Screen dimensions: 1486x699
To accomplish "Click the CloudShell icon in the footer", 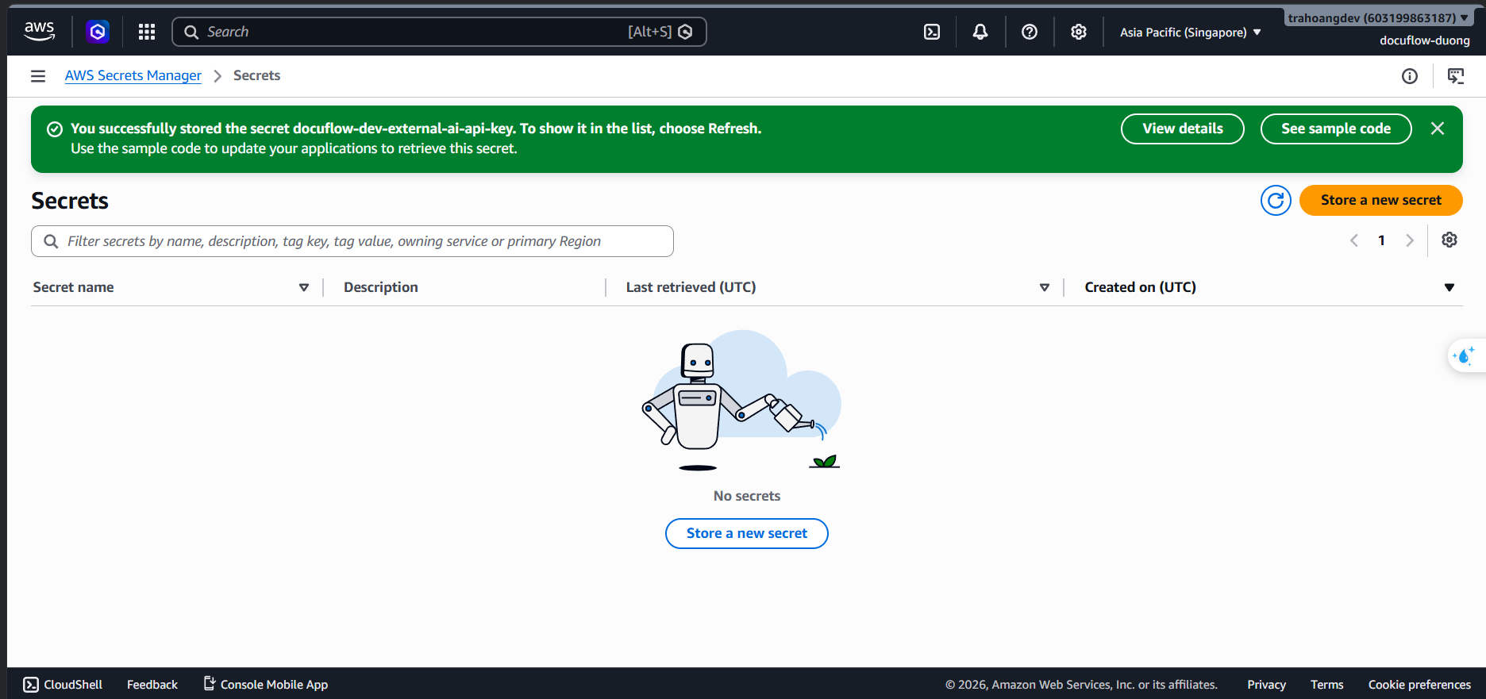I will point(31,685).
